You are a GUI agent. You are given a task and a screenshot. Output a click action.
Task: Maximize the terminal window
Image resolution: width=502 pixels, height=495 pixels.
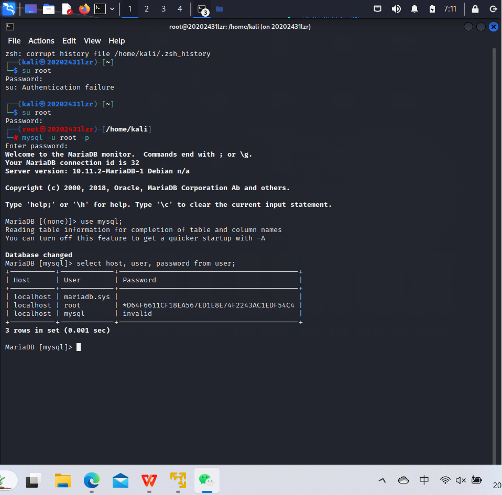click(481, 27)
